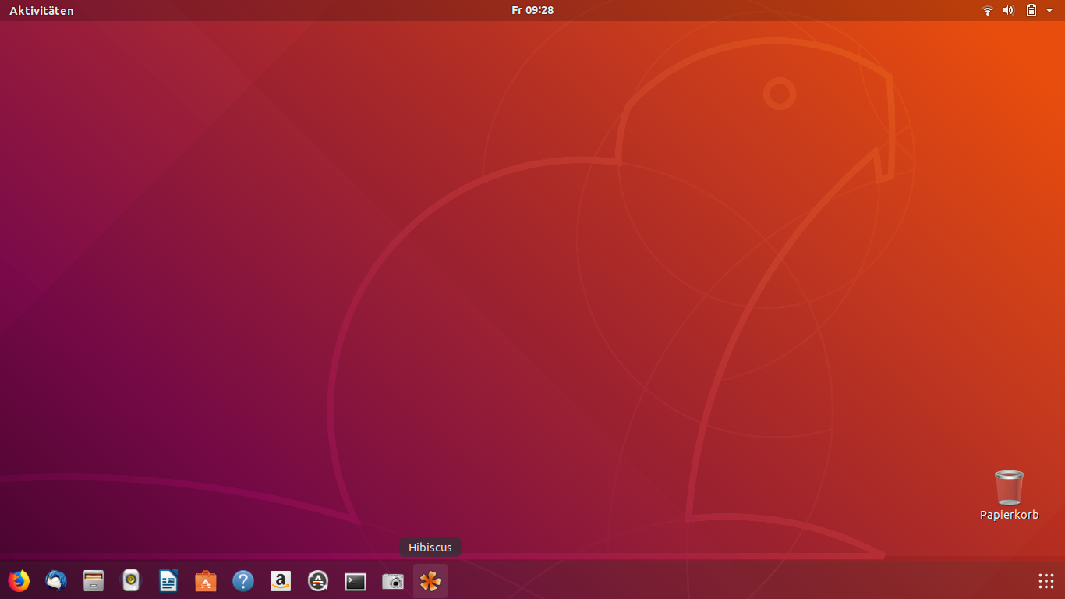Image resolution: width=1065 pixels, height=599 pixels.
Task: Open Thunderbird mail client
Action: coord(56,581)
